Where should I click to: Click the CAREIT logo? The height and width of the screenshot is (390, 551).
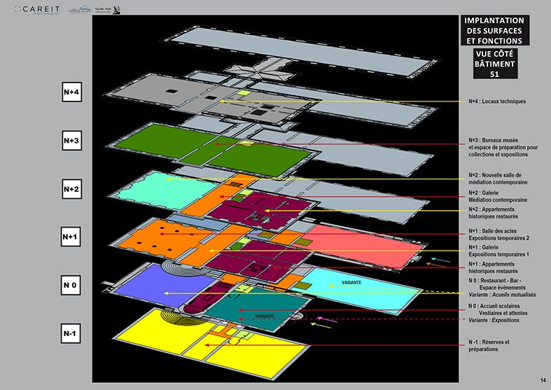pyautogui.click(x=40, y=10)
